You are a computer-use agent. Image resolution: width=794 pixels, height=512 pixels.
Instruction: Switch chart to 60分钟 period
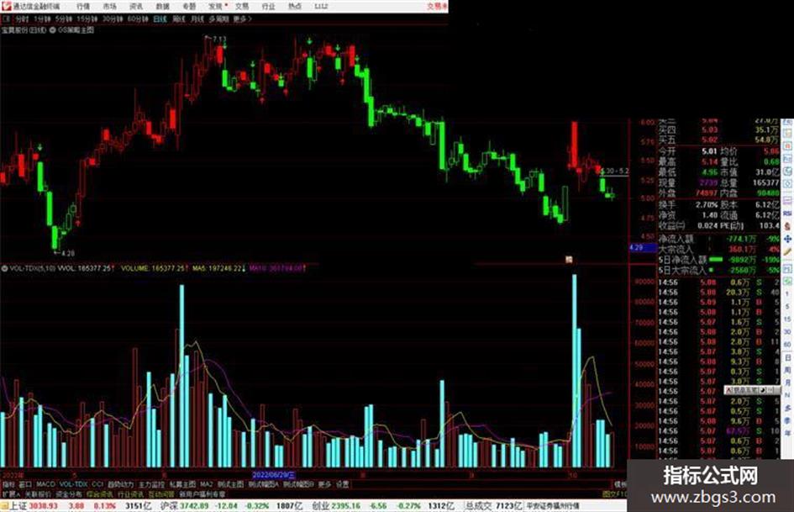coord(138,18)
